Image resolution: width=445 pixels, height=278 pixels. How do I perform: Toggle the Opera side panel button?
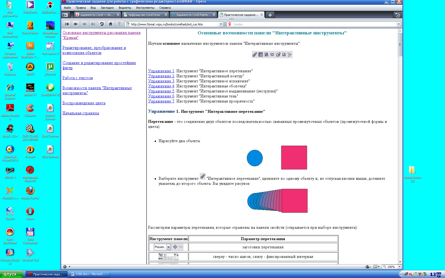coord(65,15)
